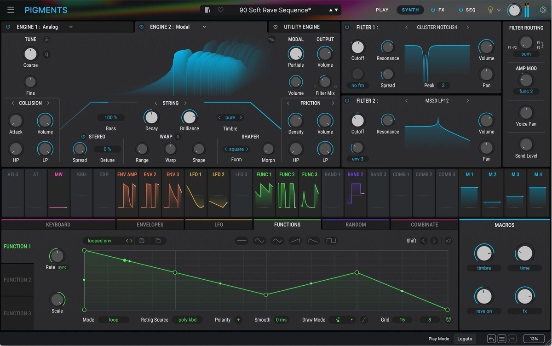Select the next Filter 1 type arrow
The height and width of the screenshot is (346, 552).
click(x=468, y=28)
